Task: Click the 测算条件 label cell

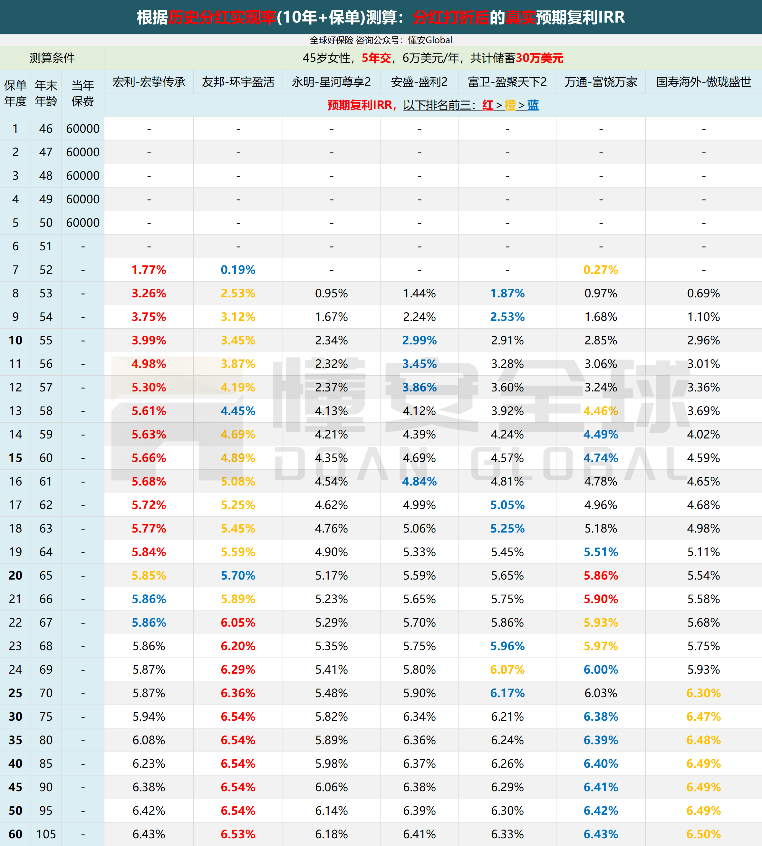Action: (x=52, y=58)
